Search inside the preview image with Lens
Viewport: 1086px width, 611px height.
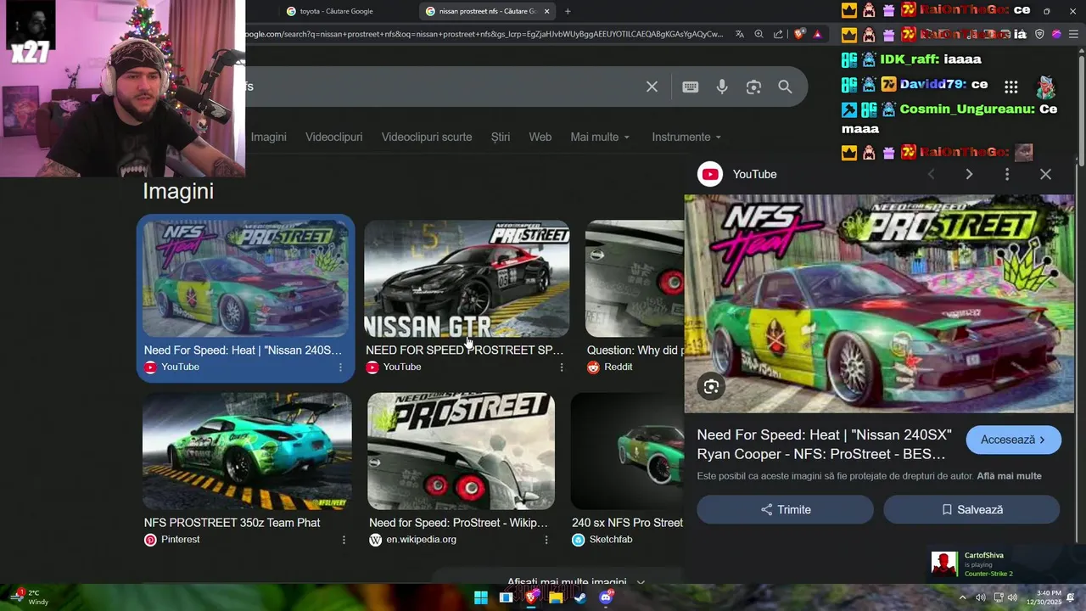tap(711, 386)
